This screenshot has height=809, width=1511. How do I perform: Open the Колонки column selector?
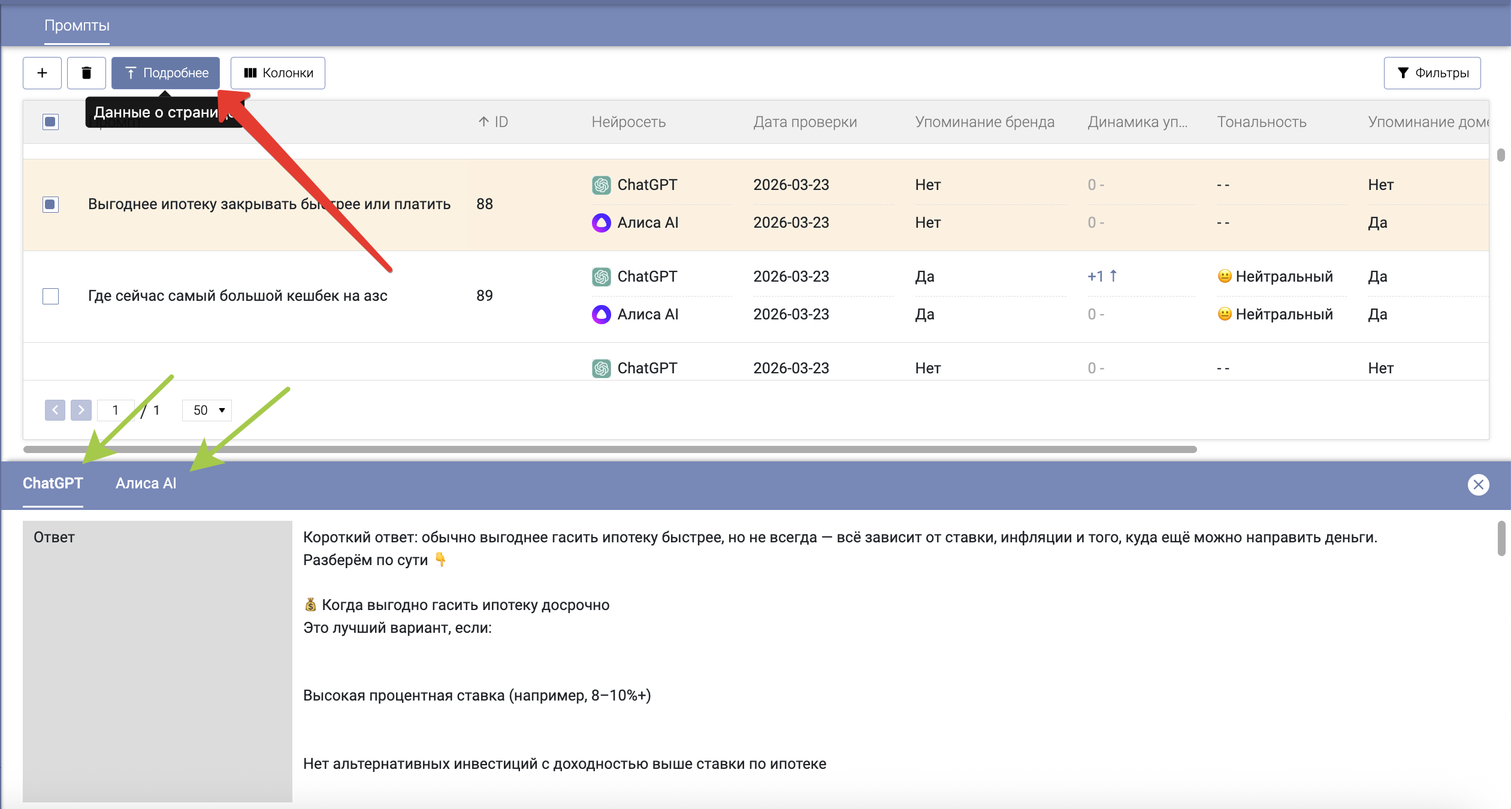click(x=278, y=73)
